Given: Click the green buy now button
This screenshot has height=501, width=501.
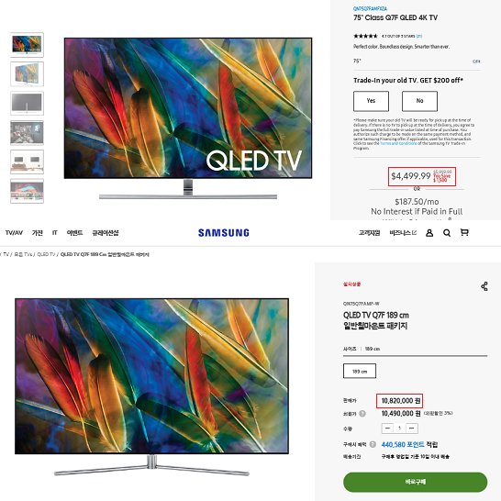Looking at the screenshot, I should click(x=415, y=482).
